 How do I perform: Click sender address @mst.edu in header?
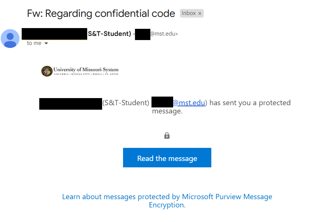(164, 34)
